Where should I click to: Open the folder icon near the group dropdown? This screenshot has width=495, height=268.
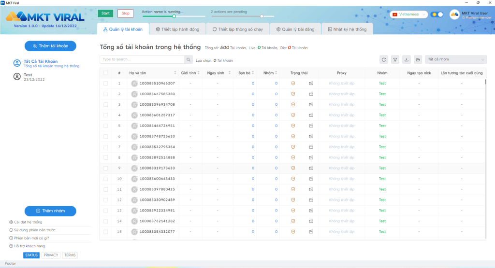click(418, 59)
